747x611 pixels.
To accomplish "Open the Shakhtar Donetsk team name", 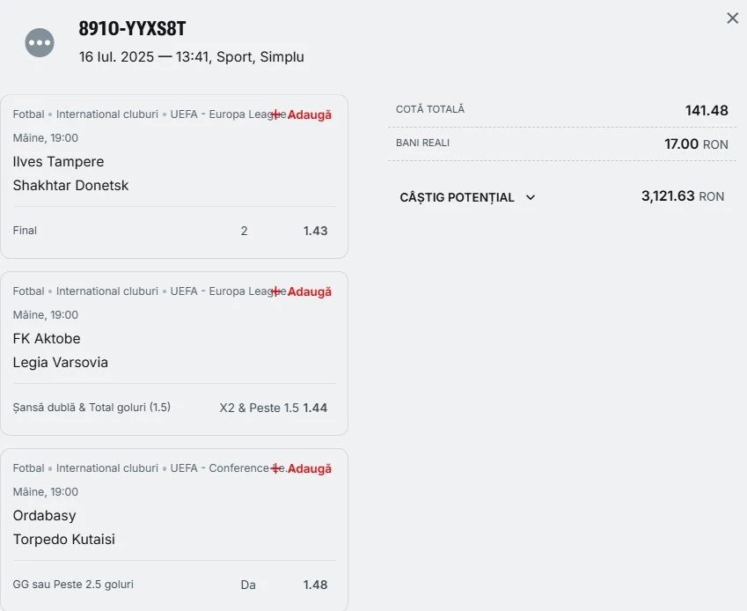I will point(70,186).
